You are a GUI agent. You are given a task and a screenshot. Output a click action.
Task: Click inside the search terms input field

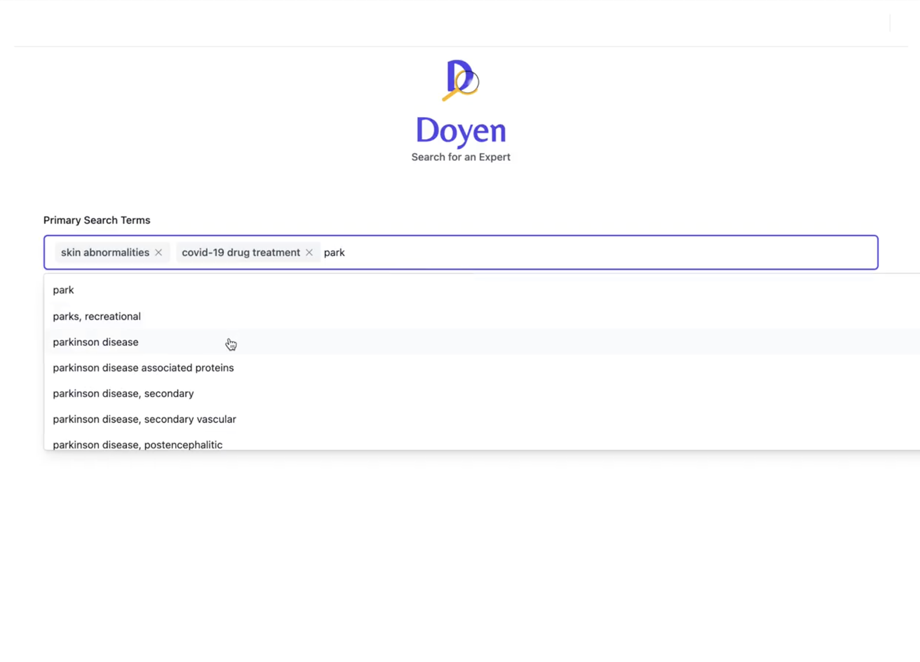tap(528, 252)
